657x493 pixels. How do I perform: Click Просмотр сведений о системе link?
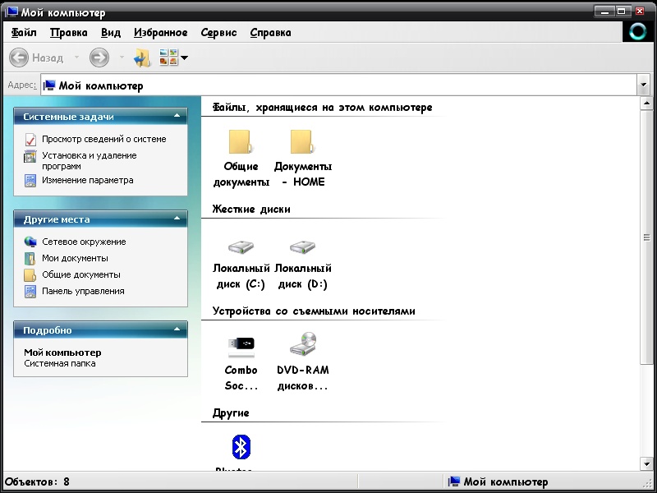pyautogui.click(x=104, y=139)
